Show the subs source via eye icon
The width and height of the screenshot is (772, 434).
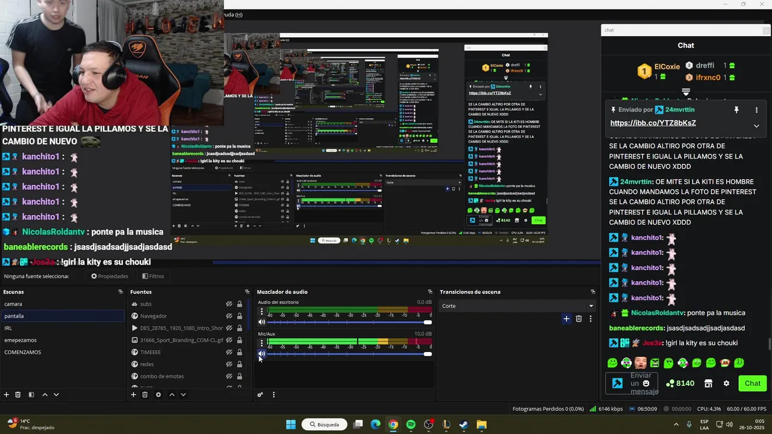(x=229, y=304)
